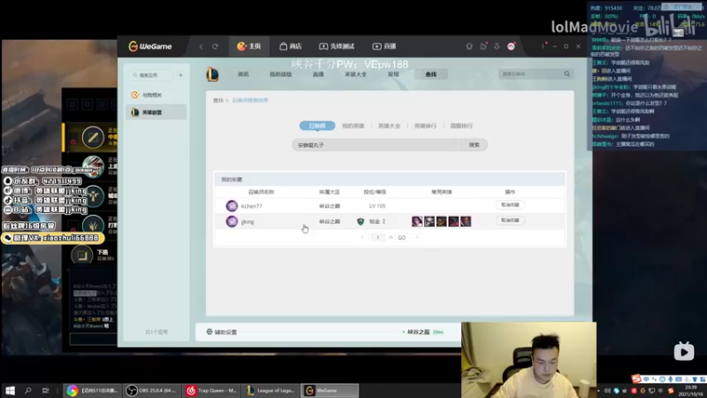Select 与我相关 in the sidebar
The image size is (707, 398).
pyautogui.click(x=156, y=95)
